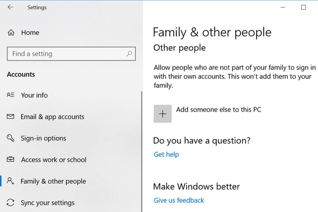Click the briefcase icon for work or school
Image resolution: width=318 pixels, height=212 pixels.
[x=10, y=159]
